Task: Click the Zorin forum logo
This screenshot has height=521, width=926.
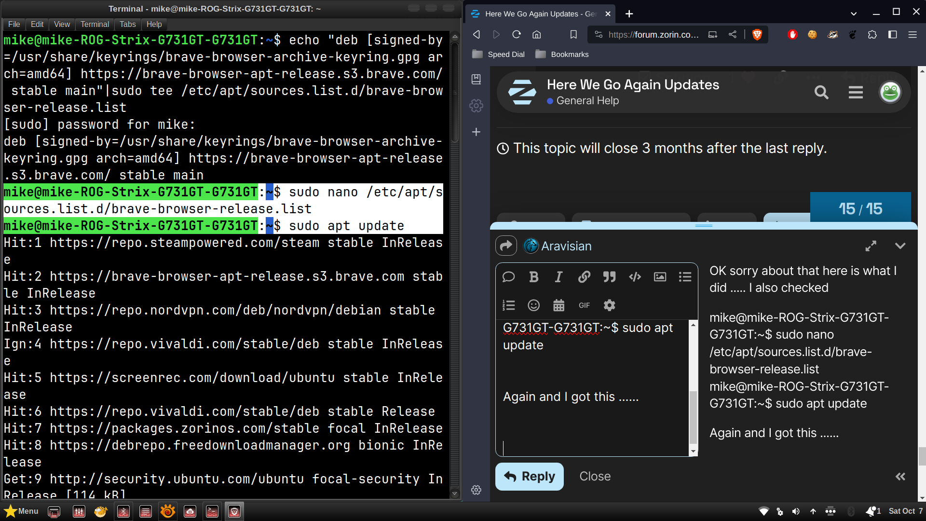Action: (522, 92)
